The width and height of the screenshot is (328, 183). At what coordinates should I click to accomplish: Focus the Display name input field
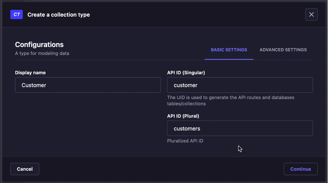(x=88, y=85)
